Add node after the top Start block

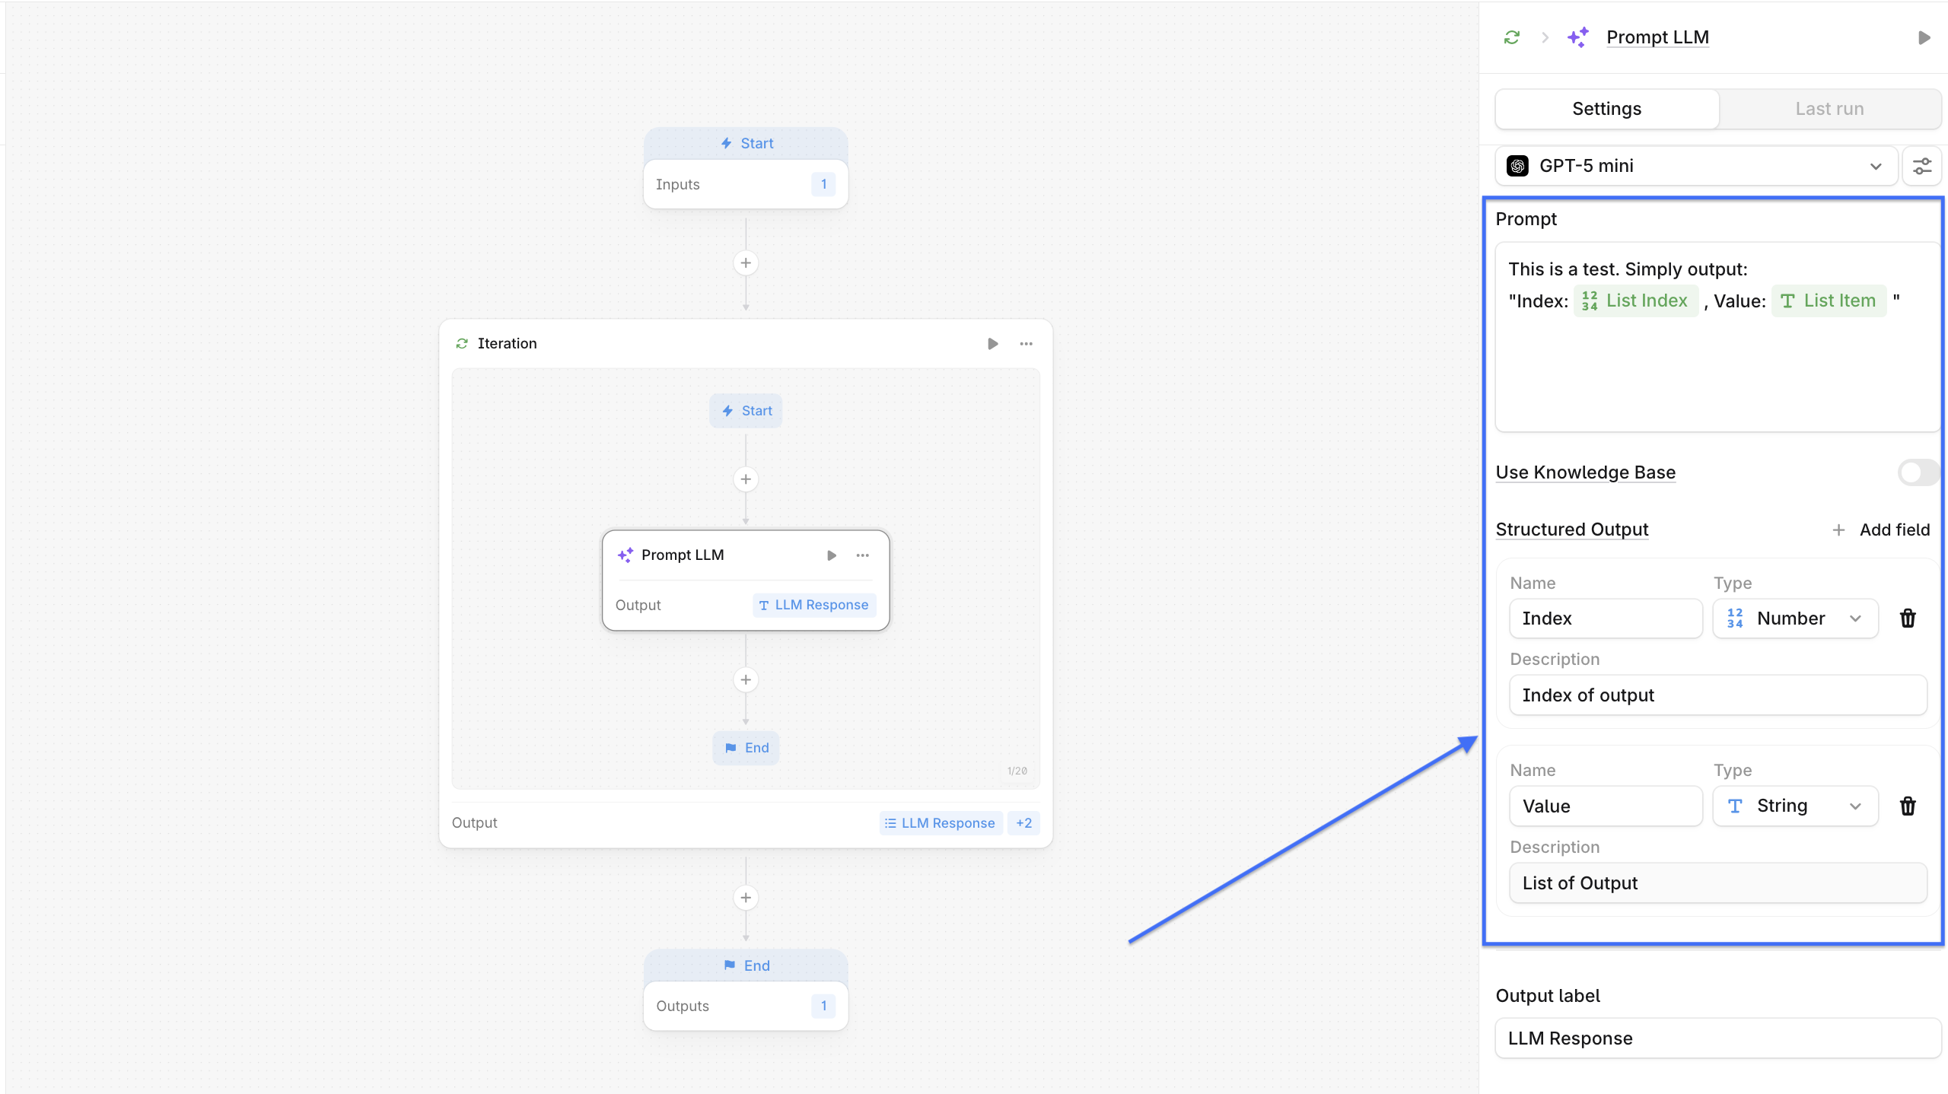tap(746, 263)
